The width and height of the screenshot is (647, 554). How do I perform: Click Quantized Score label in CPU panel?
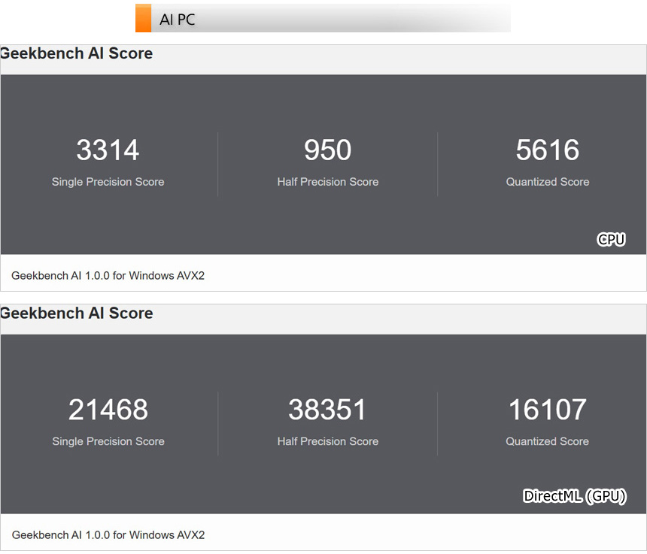click(547, 182)
